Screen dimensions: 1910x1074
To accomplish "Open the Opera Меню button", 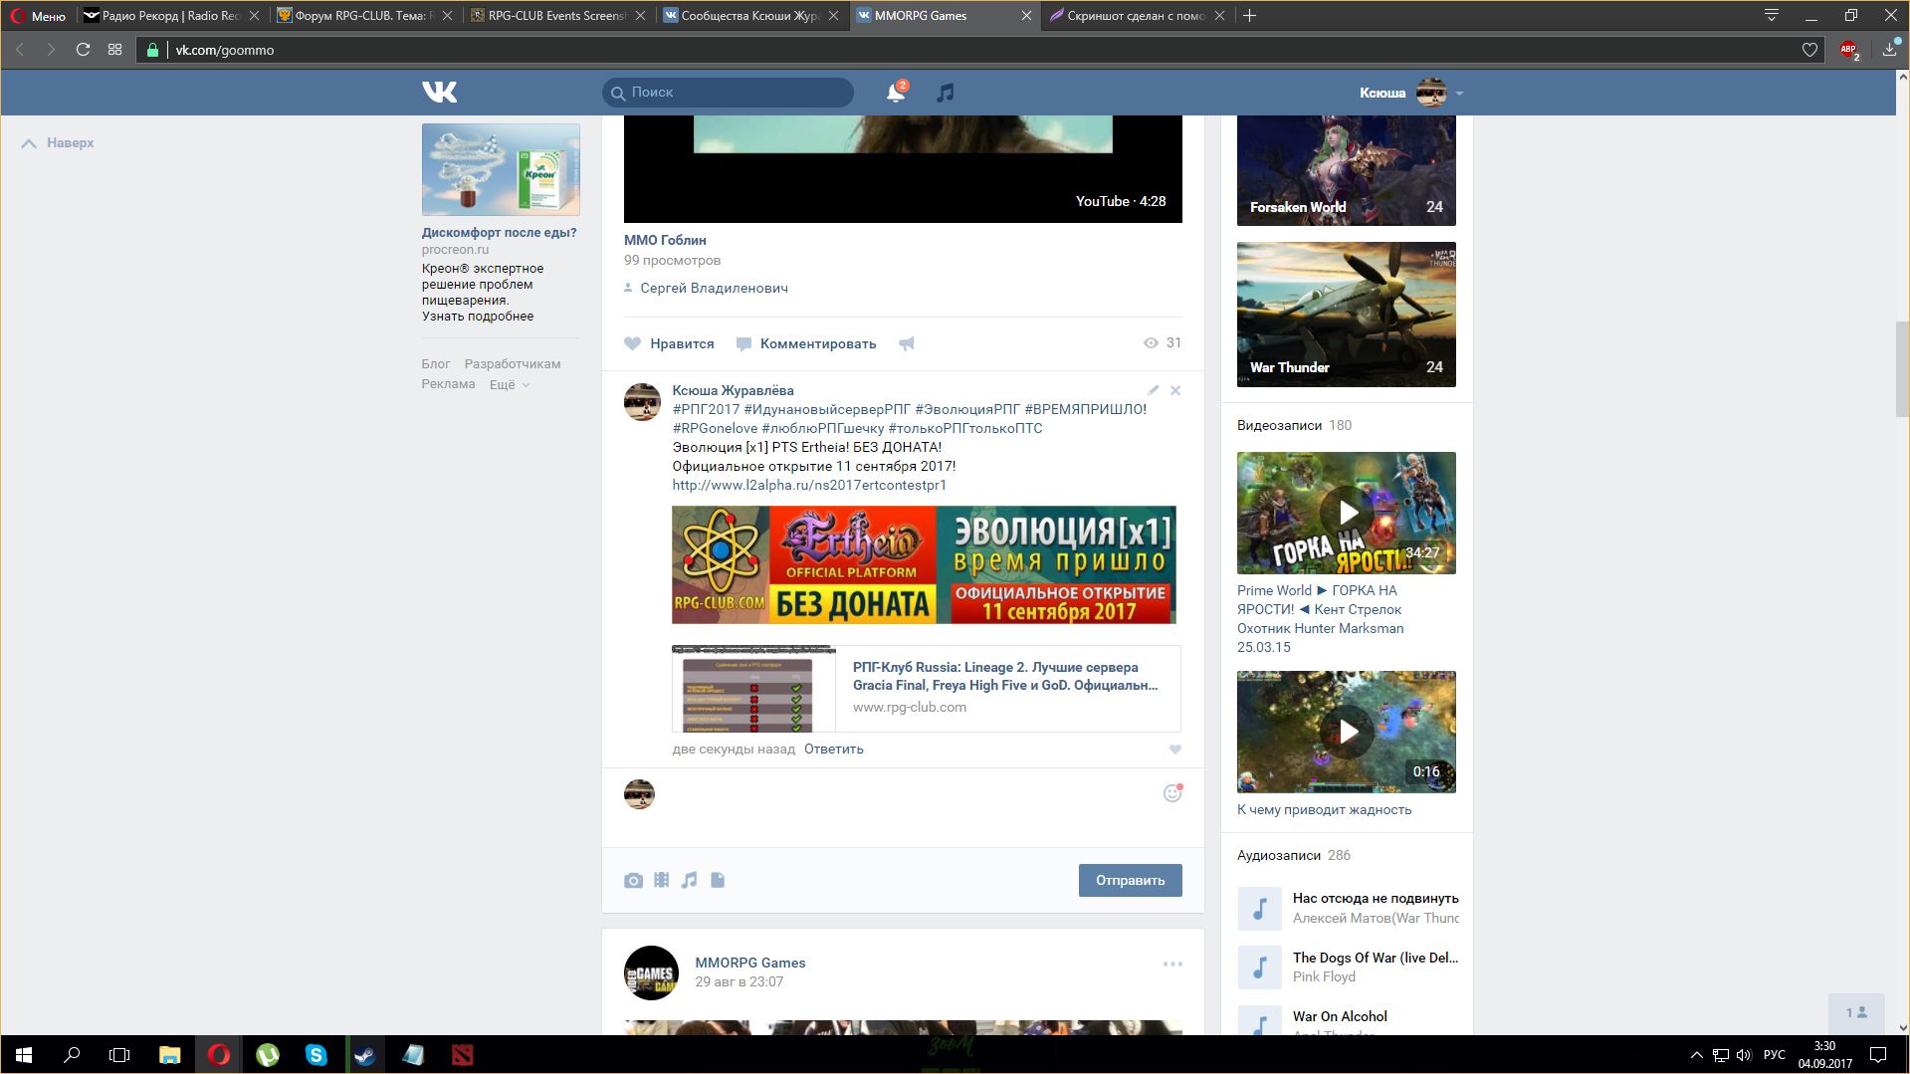I will tap(38, 16).
